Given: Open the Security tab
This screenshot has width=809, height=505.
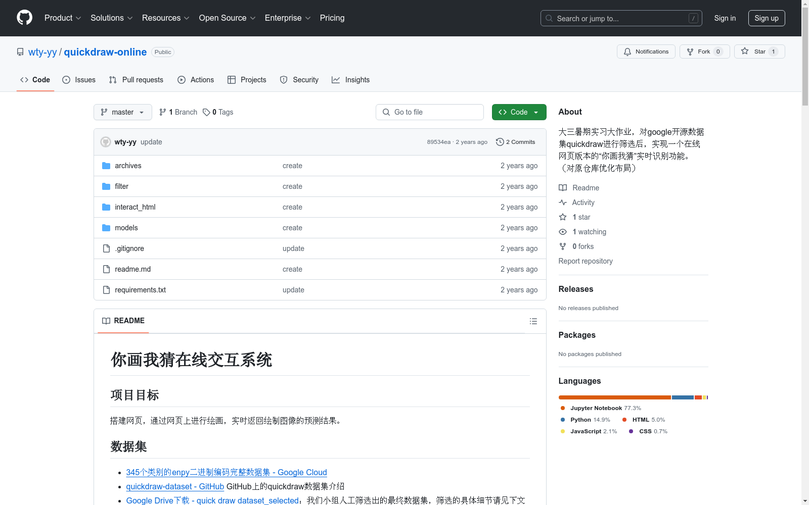Looking at the screenshot, I should [299, 80].
